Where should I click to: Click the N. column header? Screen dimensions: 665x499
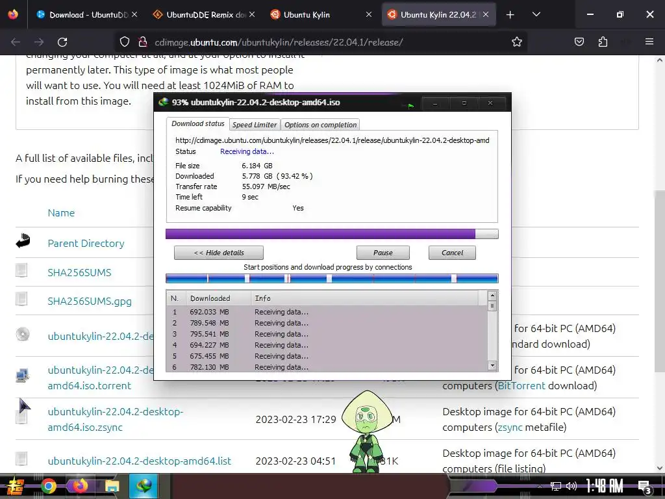pos(177,298)
